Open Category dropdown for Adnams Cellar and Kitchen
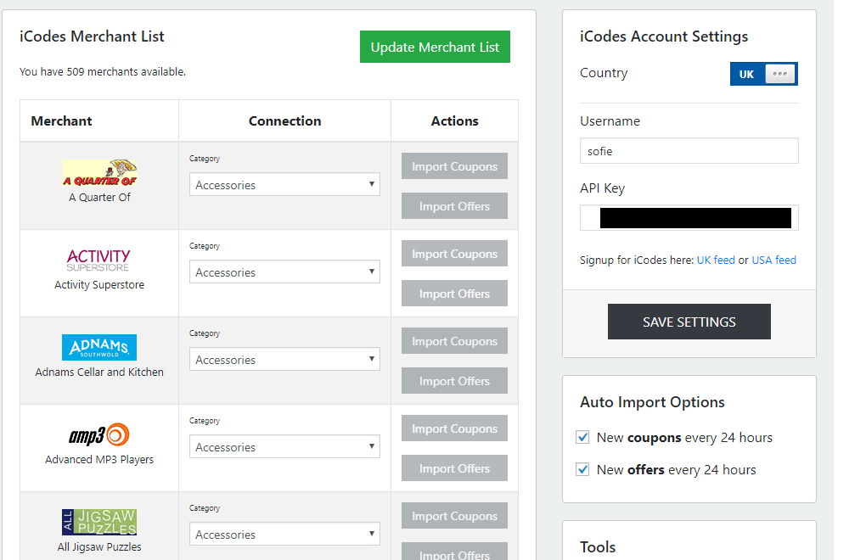 click(284, 359)
